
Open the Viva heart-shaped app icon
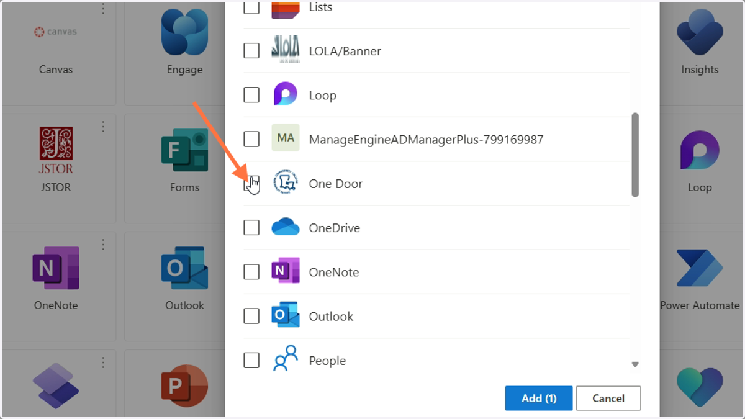pyautogui.click(x=700, y=386)
